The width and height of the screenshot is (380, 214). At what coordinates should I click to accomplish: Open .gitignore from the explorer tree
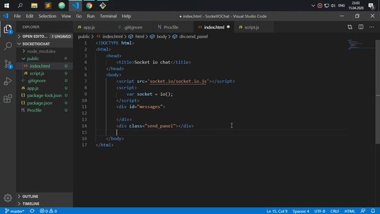[45, 81]
